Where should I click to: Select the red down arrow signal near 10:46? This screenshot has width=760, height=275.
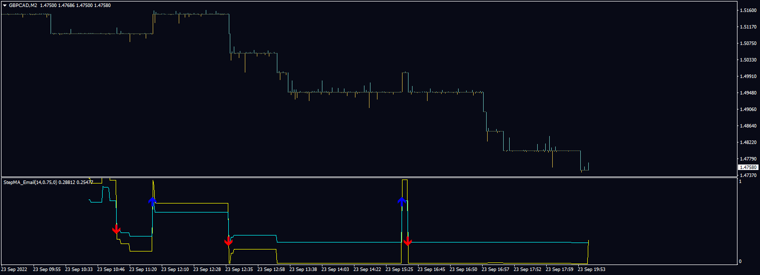pyautogui.click(x=116, y=229)
